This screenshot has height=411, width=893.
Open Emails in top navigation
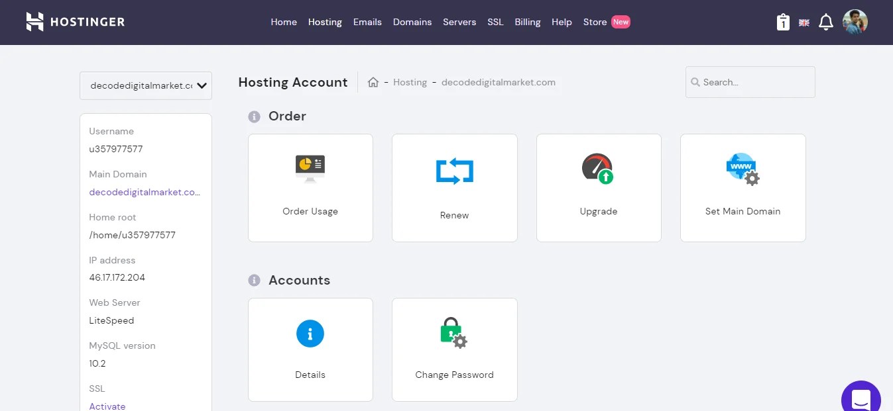[367, 22]
